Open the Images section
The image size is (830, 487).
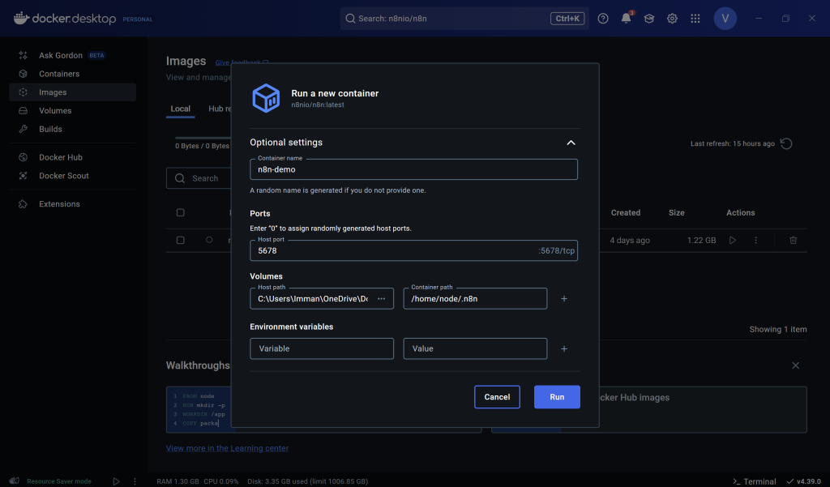72,92
